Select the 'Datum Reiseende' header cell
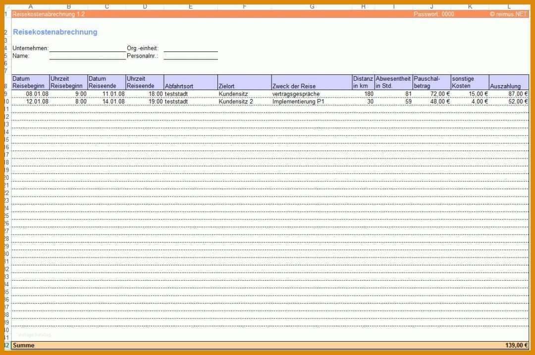The height and width of the screenshot is (355, 535). coord(107,82)
